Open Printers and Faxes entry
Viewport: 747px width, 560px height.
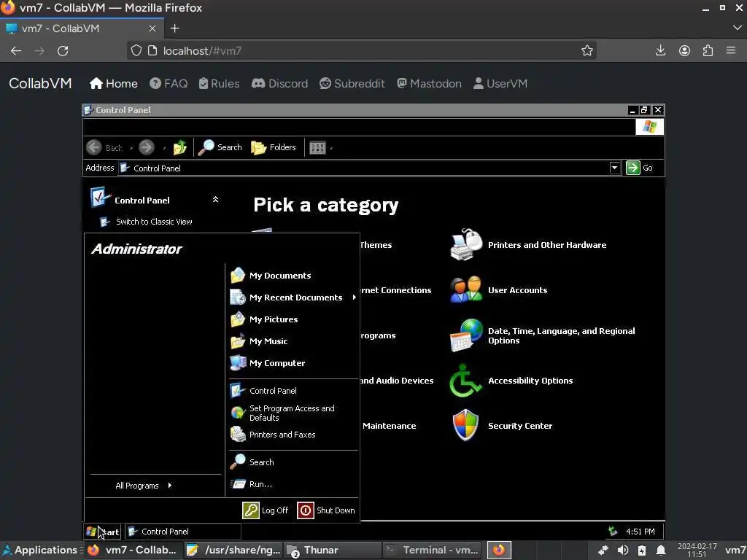coord(273,435)
